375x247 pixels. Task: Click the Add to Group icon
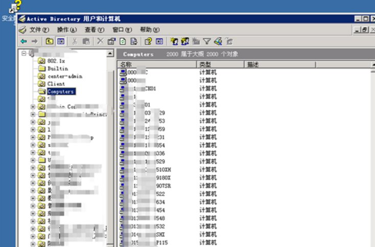(229, 41)
